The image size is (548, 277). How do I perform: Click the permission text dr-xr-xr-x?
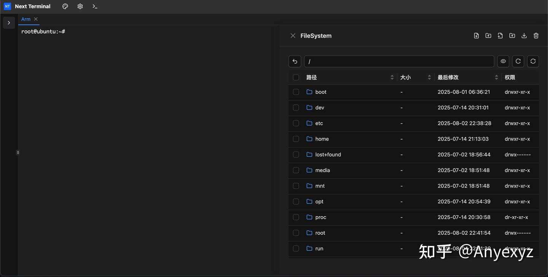516,217
